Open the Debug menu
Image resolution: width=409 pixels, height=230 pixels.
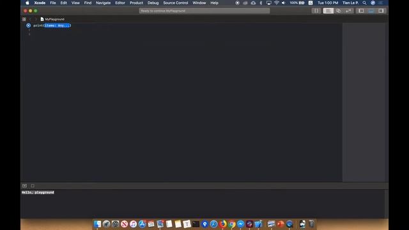153,3
